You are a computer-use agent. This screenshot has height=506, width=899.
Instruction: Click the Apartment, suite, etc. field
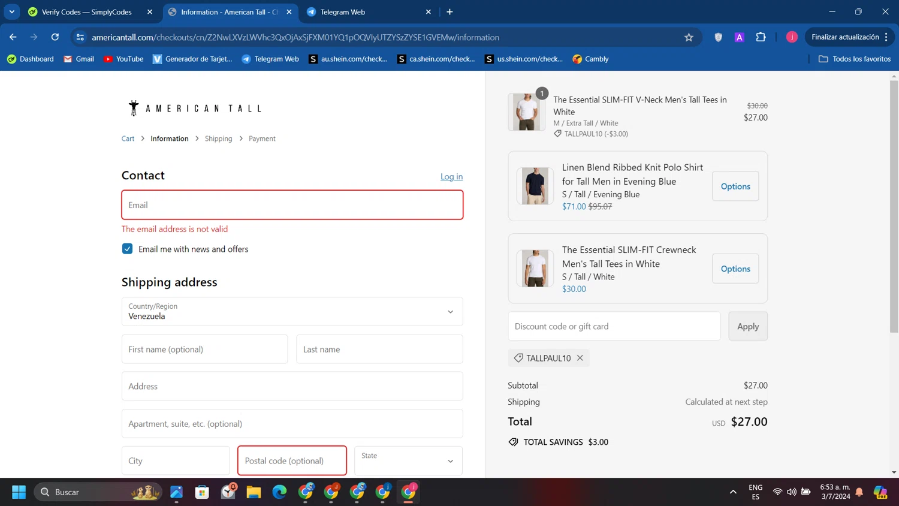click(x=292, y=423)
